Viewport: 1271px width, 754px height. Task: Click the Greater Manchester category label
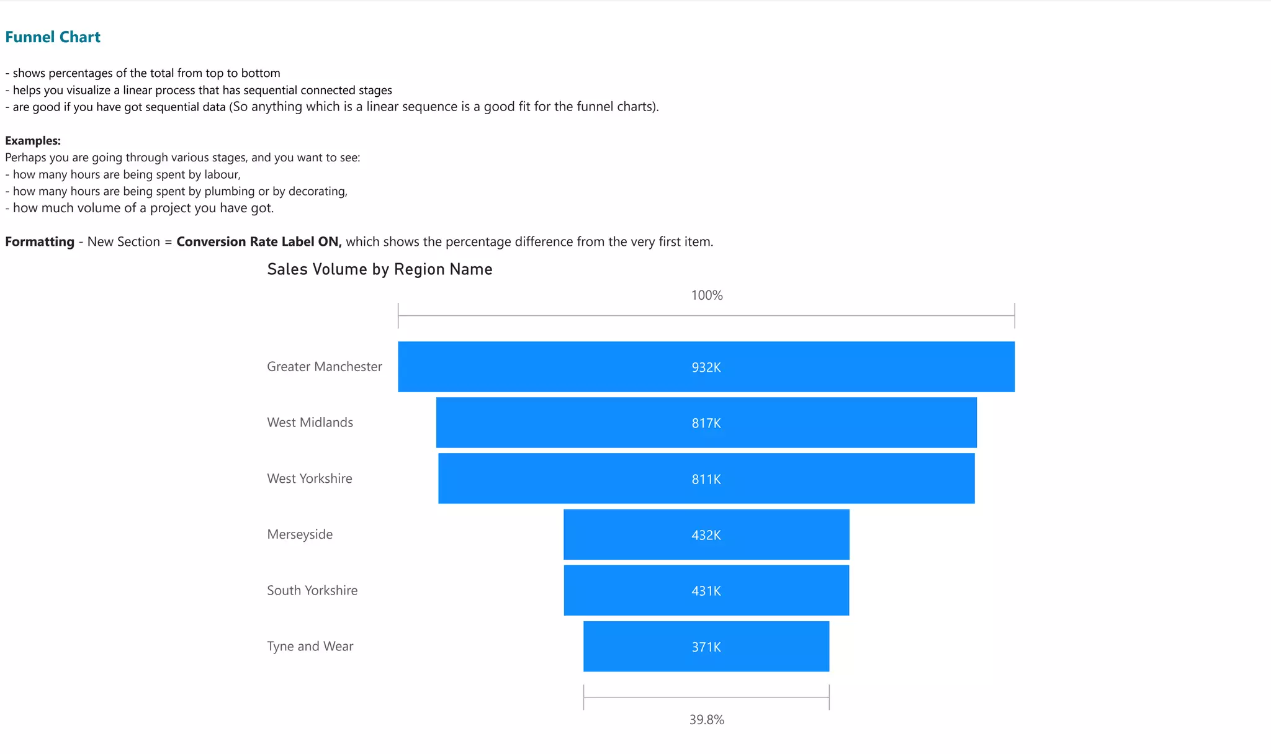pyautogui.click(x=324, y=367)
